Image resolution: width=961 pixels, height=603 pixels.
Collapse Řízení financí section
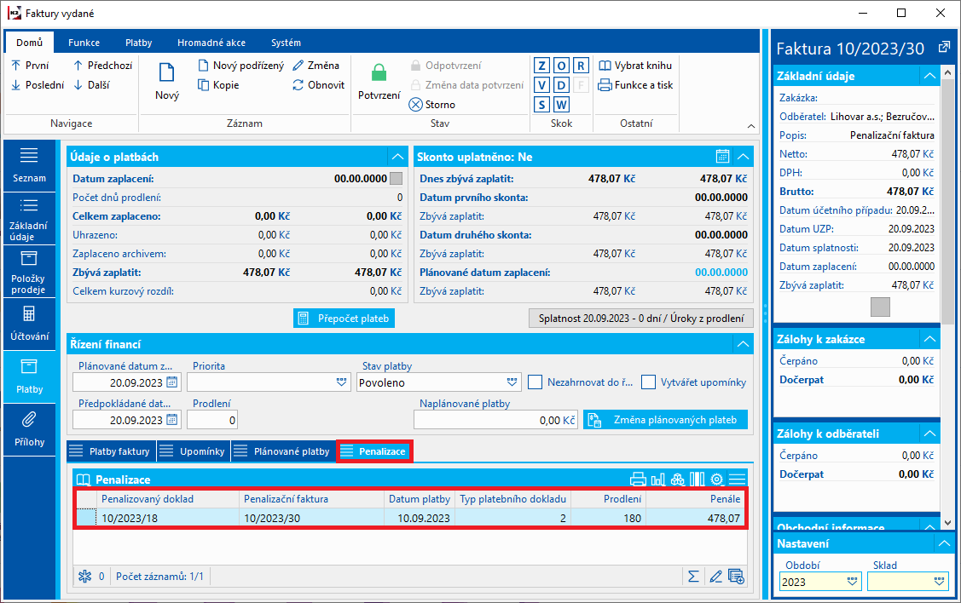[x=743, y=344]
